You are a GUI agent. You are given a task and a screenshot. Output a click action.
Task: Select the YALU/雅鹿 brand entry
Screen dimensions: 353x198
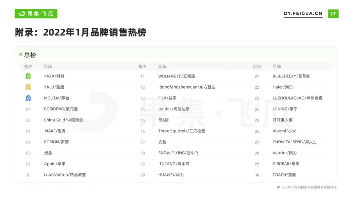coord(54,87)
